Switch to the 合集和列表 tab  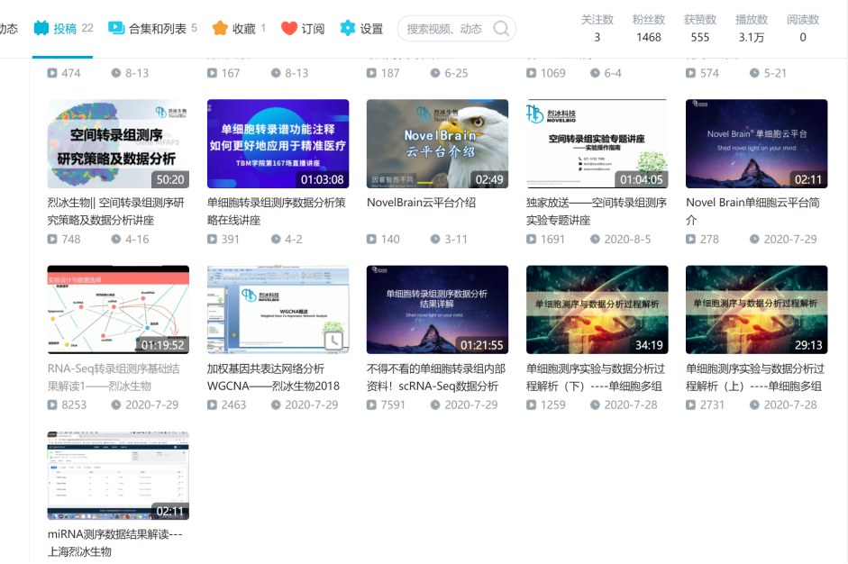[156, 29]
